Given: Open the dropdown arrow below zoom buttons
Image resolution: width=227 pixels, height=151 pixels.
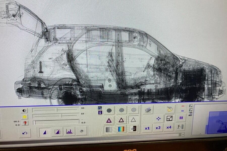Looking at the screenshot, I should pyautogui.click(x=182, y=135).
